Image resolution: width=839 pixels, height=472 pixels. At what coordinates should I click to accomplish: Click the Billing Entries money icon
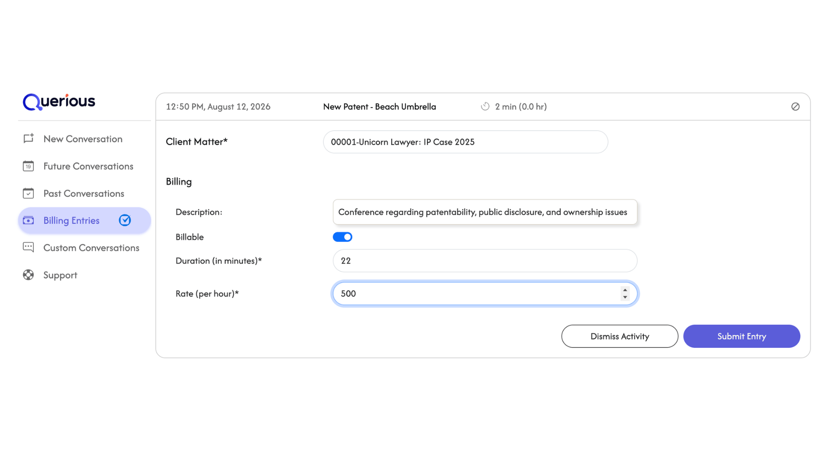click(x=28, y=220)
